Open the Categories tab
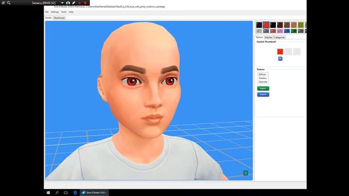Image resolution: width=349 pixels, height=196 pixels. (279, 38)
